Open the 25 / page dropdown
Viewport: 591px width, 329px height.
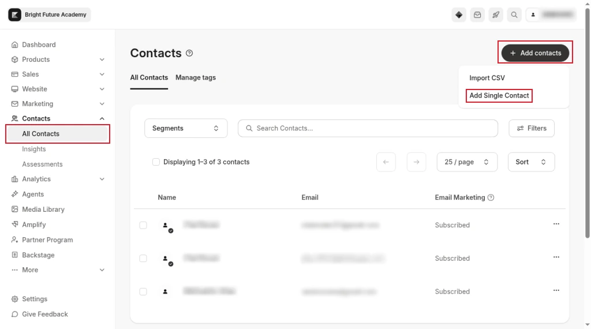click(x=467, y=162)
